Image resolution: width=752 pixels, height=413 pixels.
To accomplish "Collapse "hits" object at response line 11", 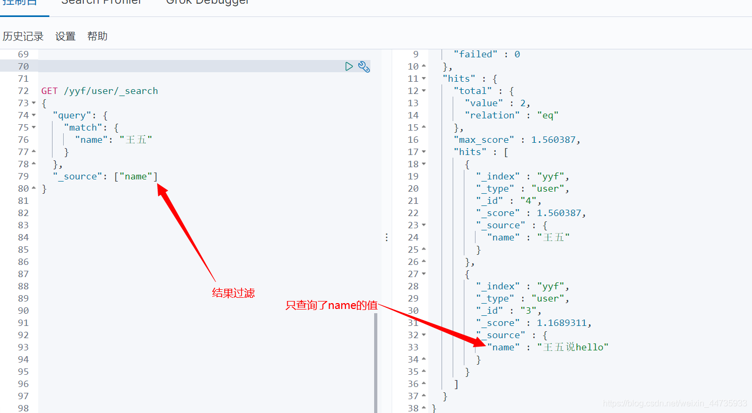I will click(x=423, y=79).
